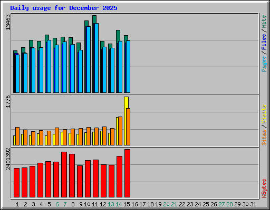The image size is (270, 210).
Task: Click green weekend day label 14
Action: (x=119, y=204)
